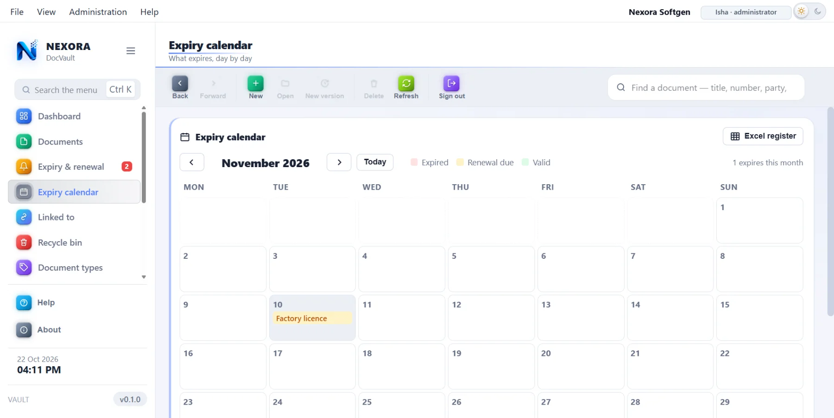Click the Renewal due legend swatch
Viewport: 834px width, 418px height.
click(460, 162)
